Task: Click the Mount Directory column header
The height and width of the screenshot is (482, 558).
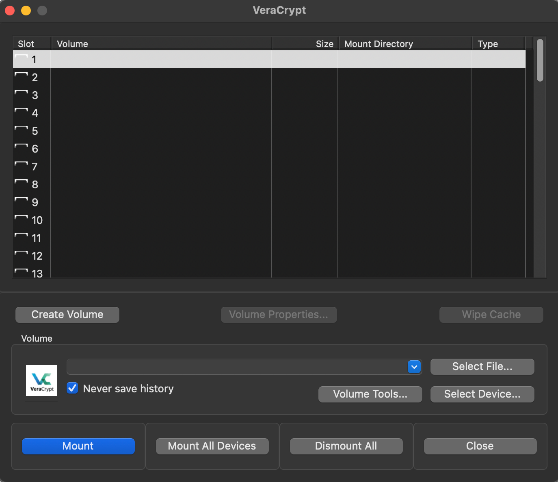Action: [405, 44]
